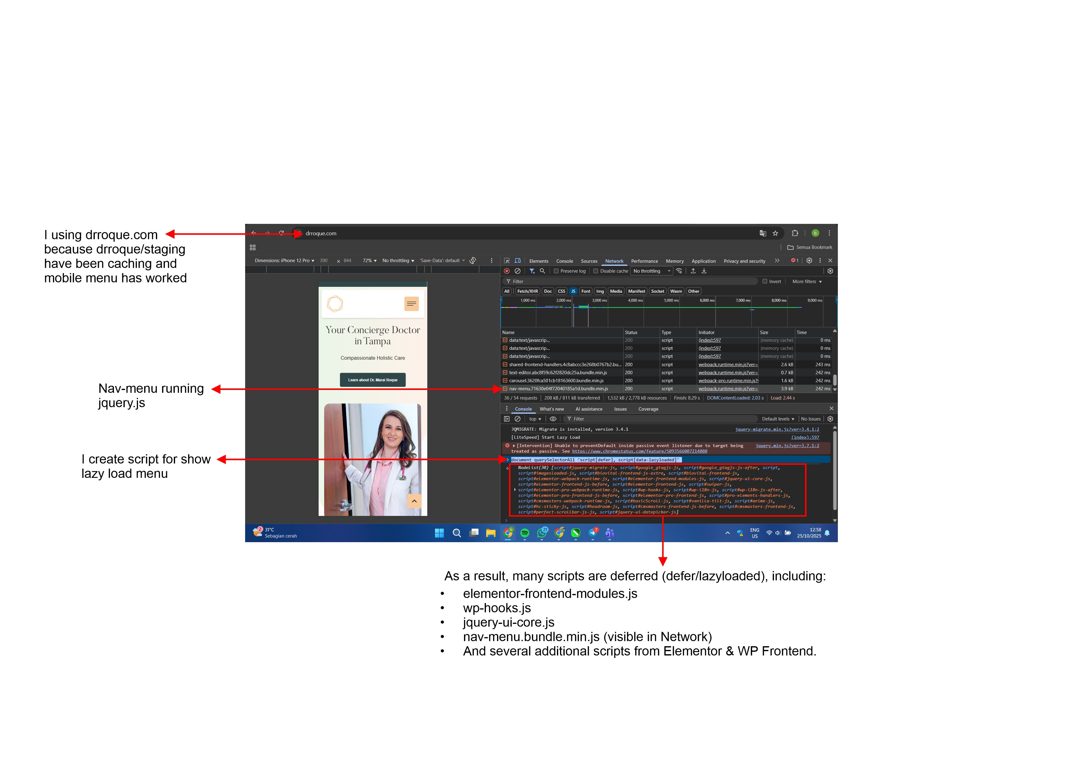Open network conditions wifi icon
The width and height of the screenshot is (1083, 766).
[x=679, y=271]
